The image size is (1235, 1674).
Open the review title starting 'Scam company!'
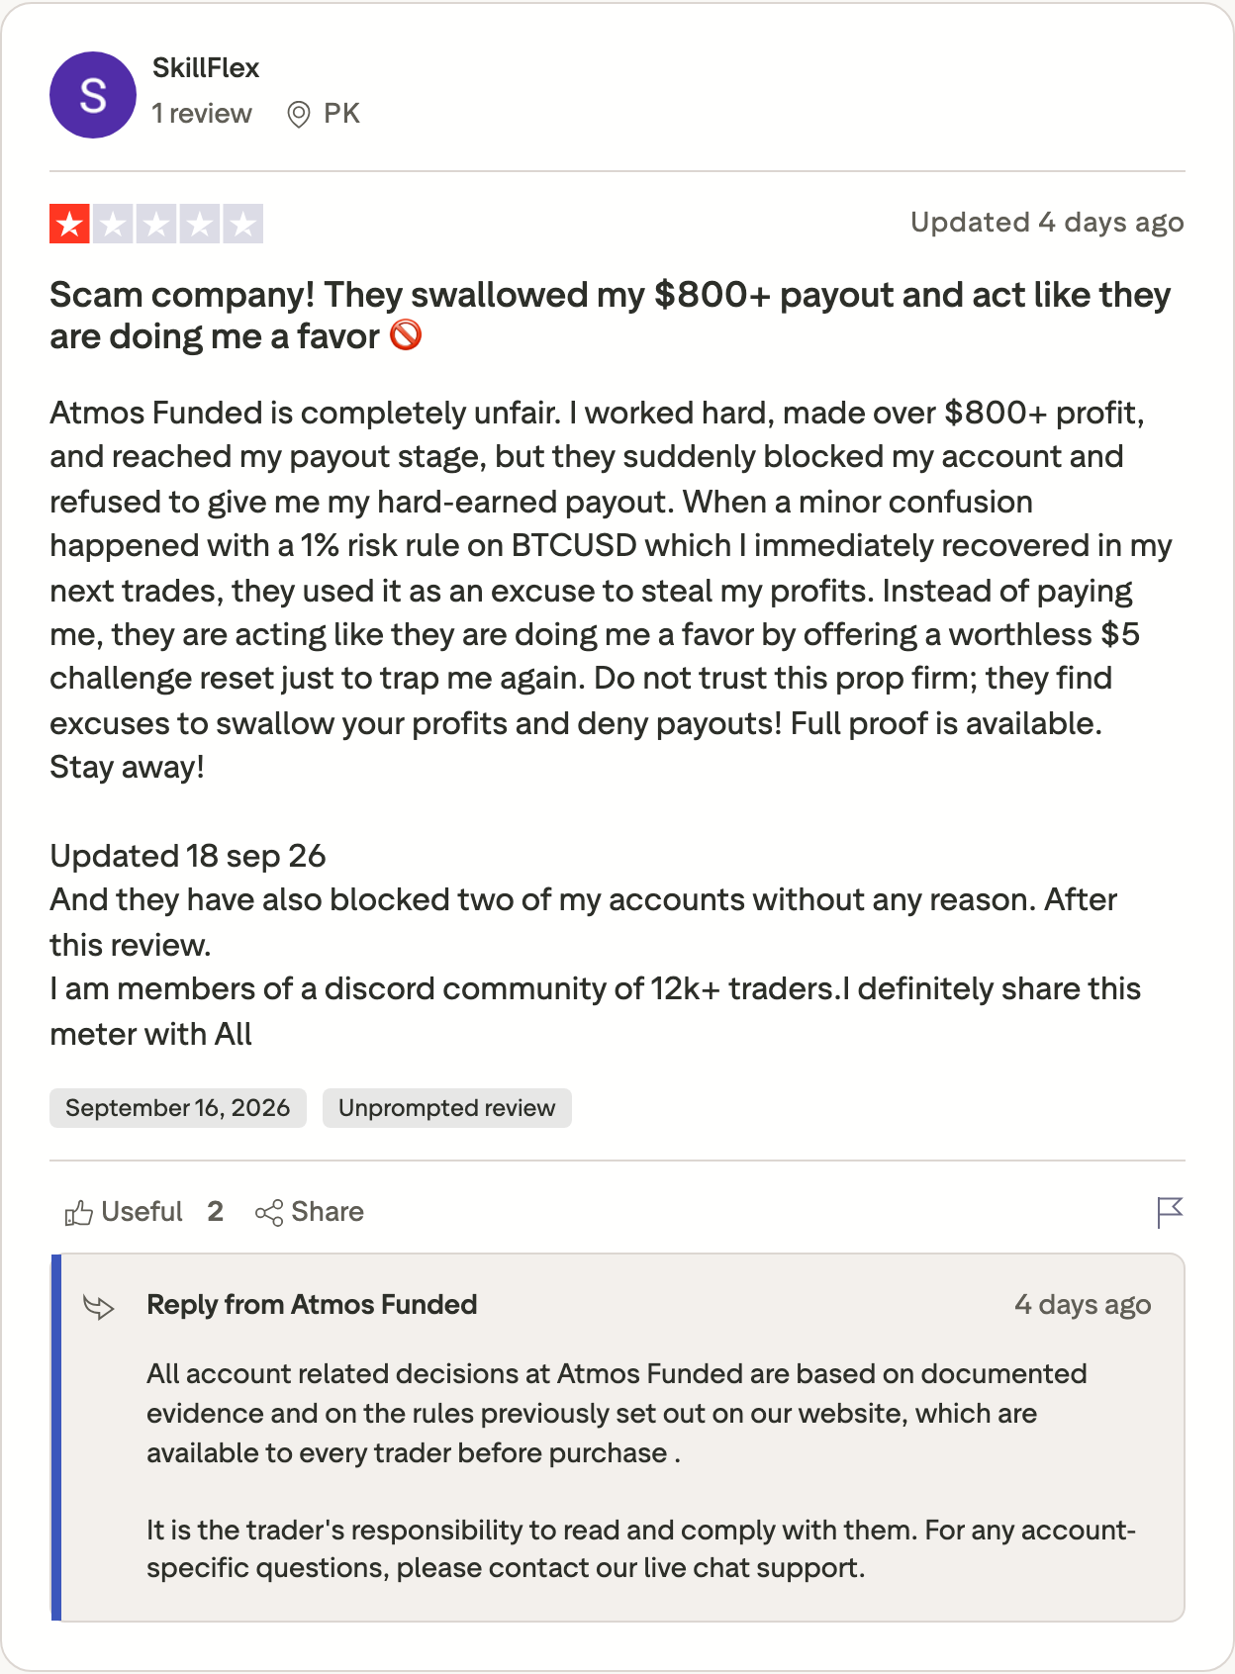pos(611,316)
